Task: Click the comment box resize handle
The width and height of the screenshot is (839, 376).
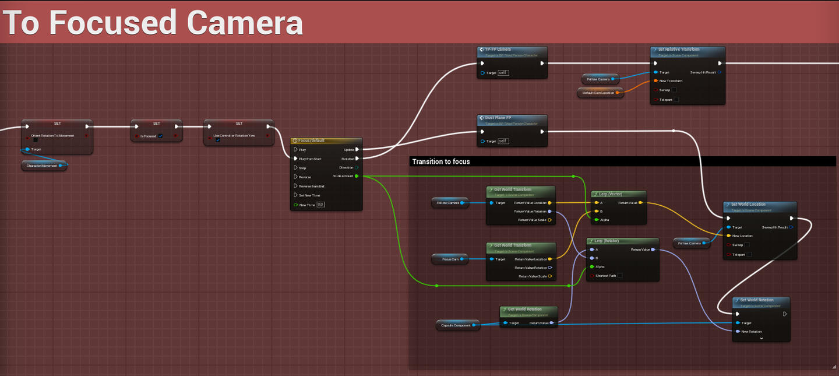Action: click(x=834, y=367)
